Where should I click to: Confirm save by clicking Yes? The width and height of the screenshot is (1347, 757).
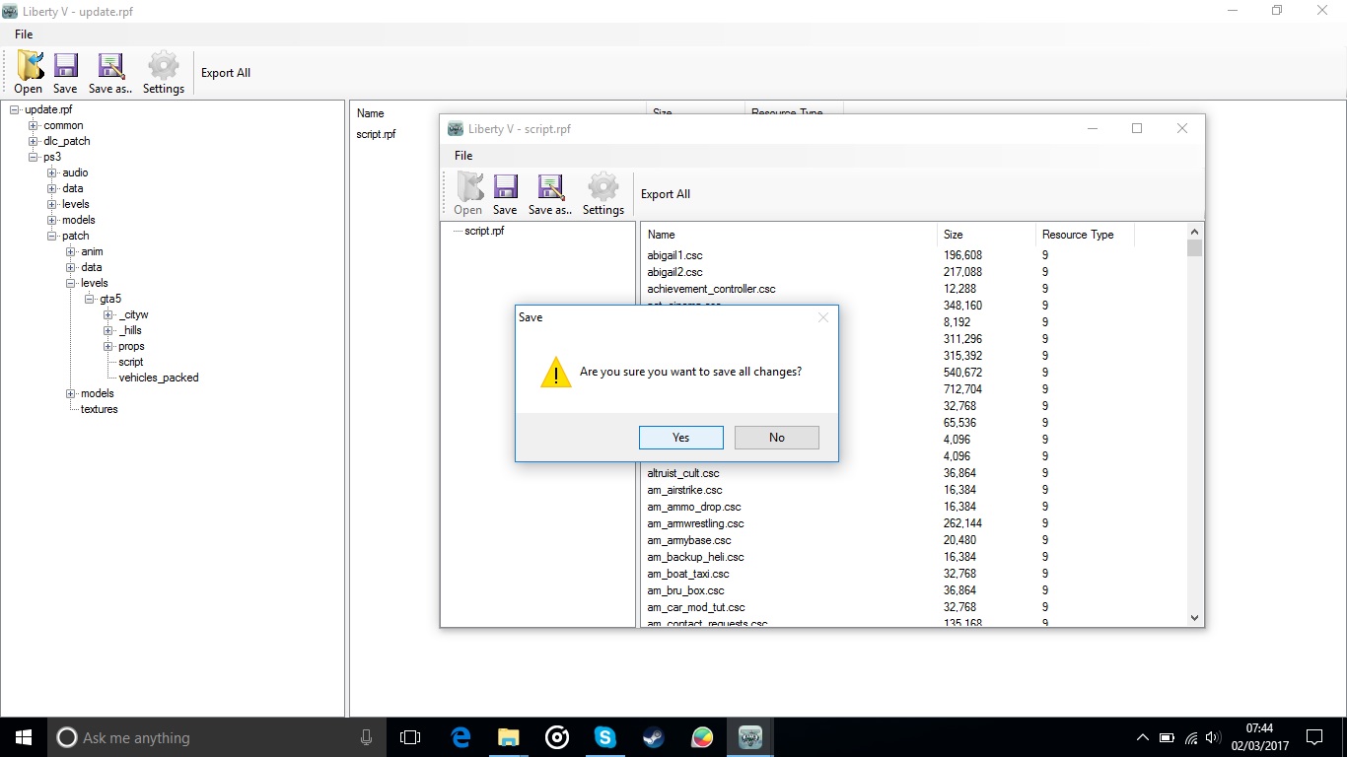tap(680, 438)
